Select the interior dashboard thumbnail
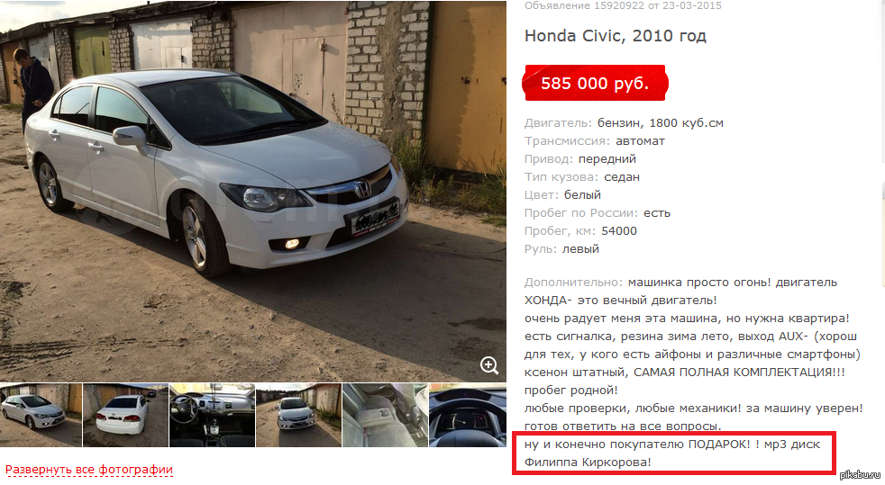Screen dimensions: 885x485 pos(212,415)
